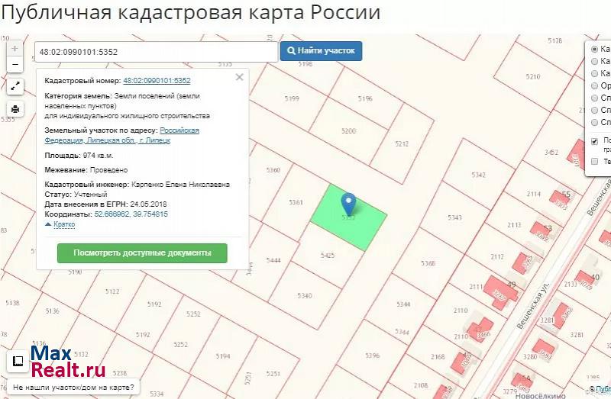Click the blue location pin marker
611x399 pixels.
[x=348, y=204]
